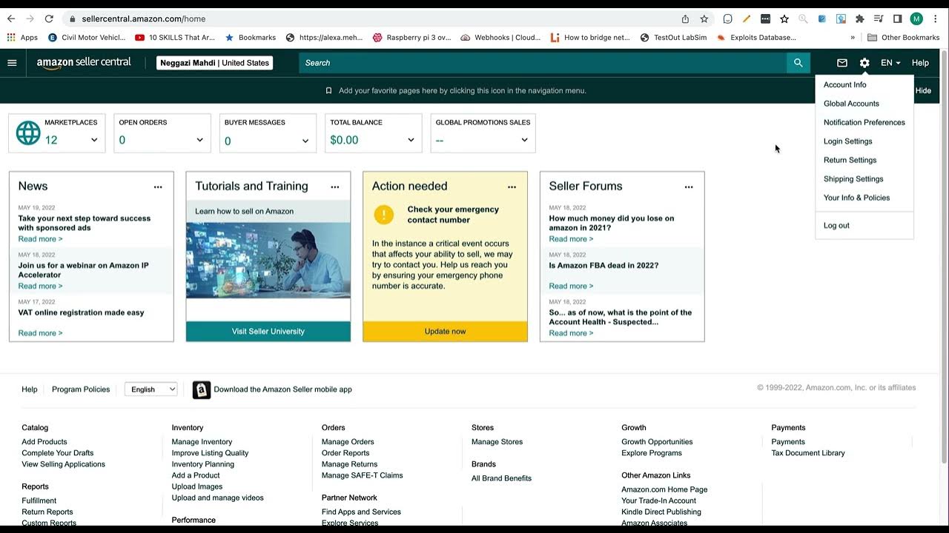
Task: Open News card three-dot menu
Action: tap(158, 187)
